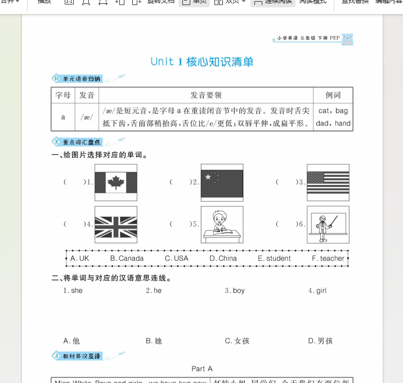403x383 pixels.
Task: Click the answer 'B. 她'
Action: tap(154, 341)
